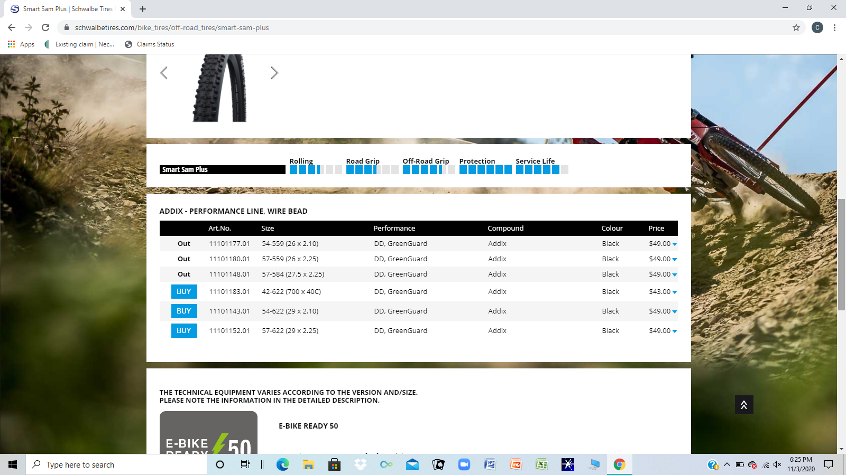
Task: Bookmark this page with the star icon
Action: tap(796, 27)
